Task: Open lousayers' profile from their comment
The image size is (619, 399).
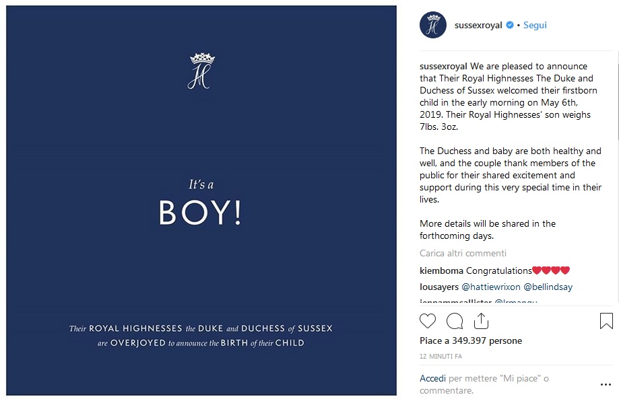Action: tap(438, 286)
